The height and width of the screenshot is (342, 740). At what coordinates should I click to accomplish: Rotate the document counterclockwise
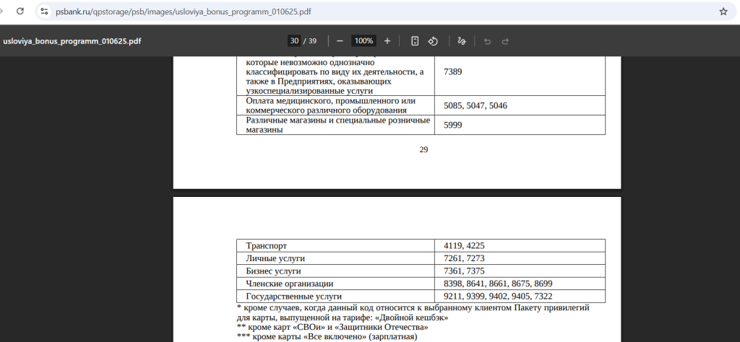tap(433, 41)
